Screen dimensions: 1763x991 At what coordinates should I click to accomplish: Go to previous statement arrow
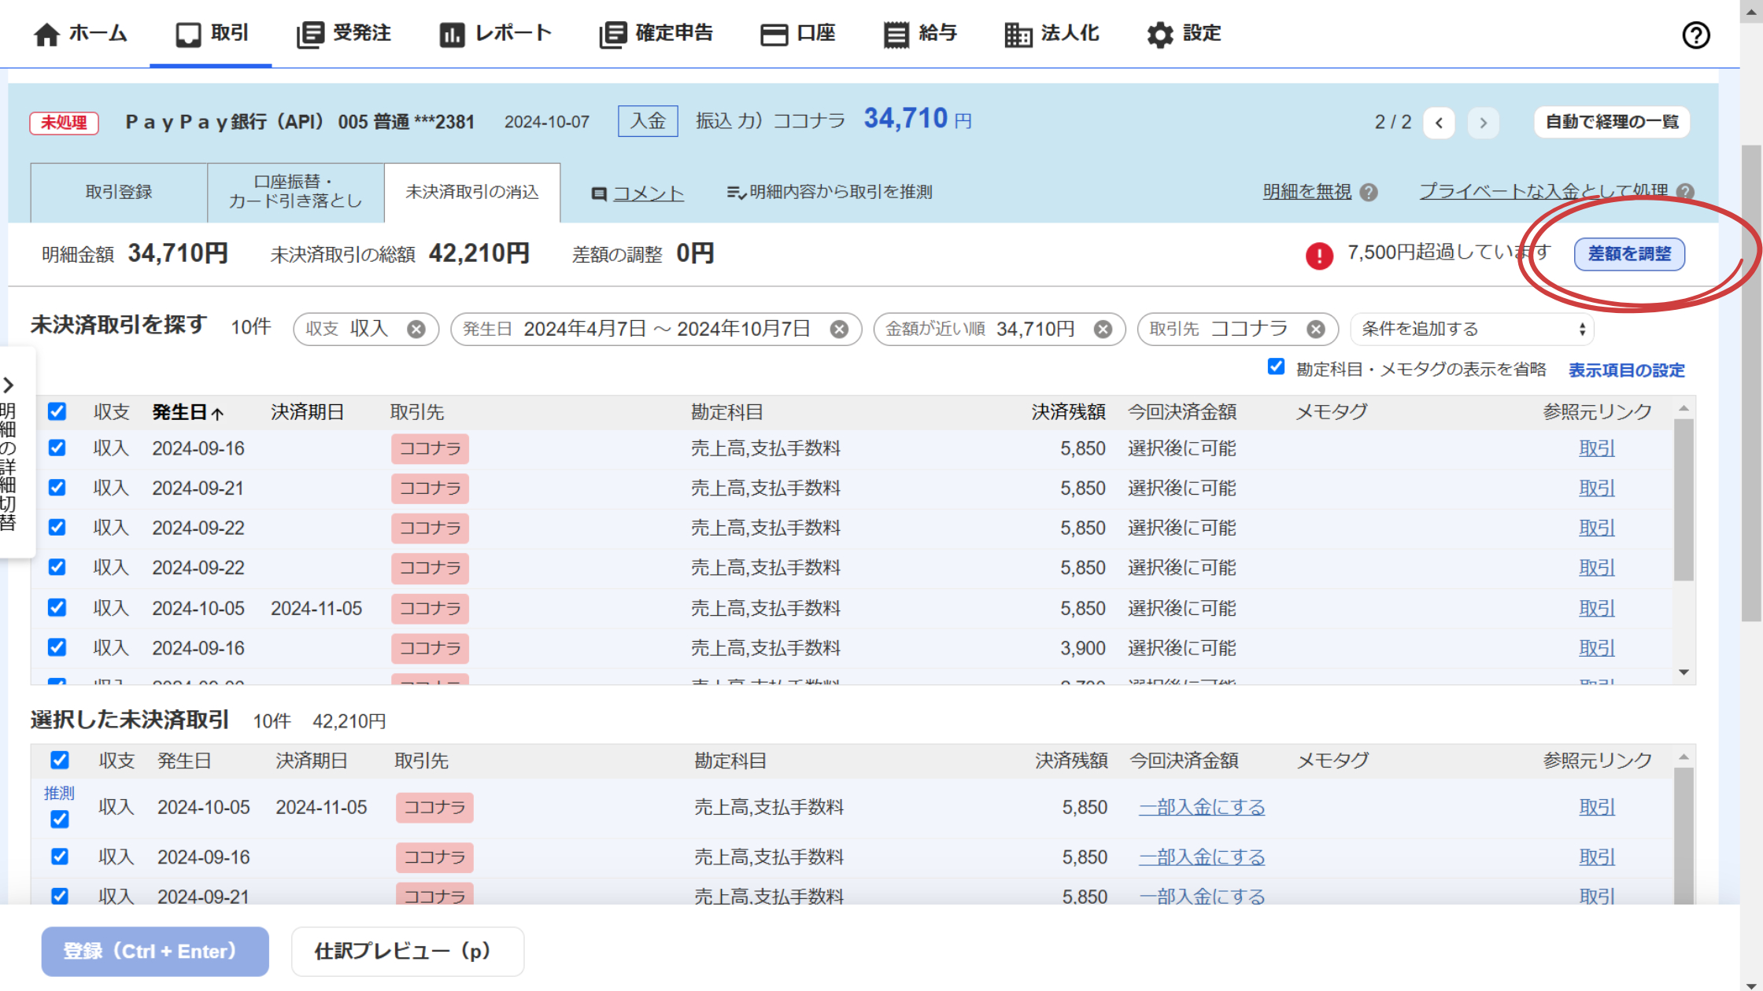tap(1439, 123)
